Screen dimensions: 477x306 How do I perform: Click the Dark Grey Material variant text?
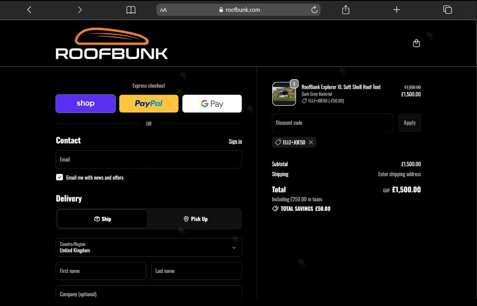pyautogui.click(x=316, y=94)
